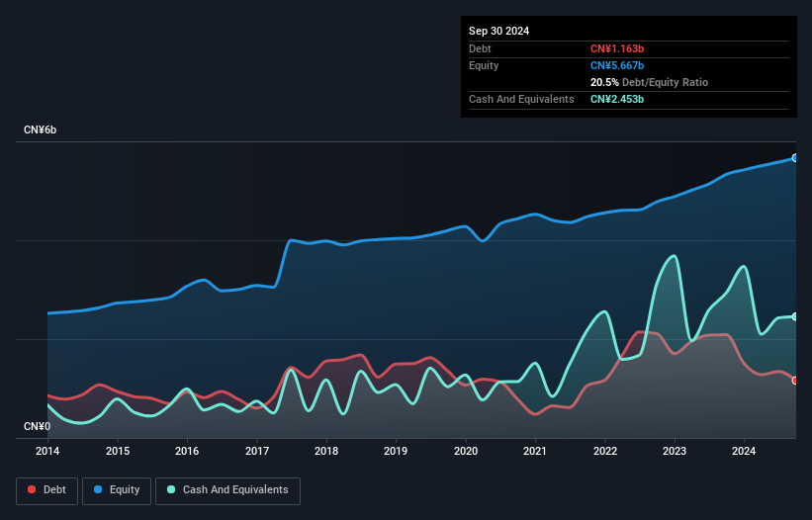
Task: Click the red Debt legend dot
Action: [32, 489]
